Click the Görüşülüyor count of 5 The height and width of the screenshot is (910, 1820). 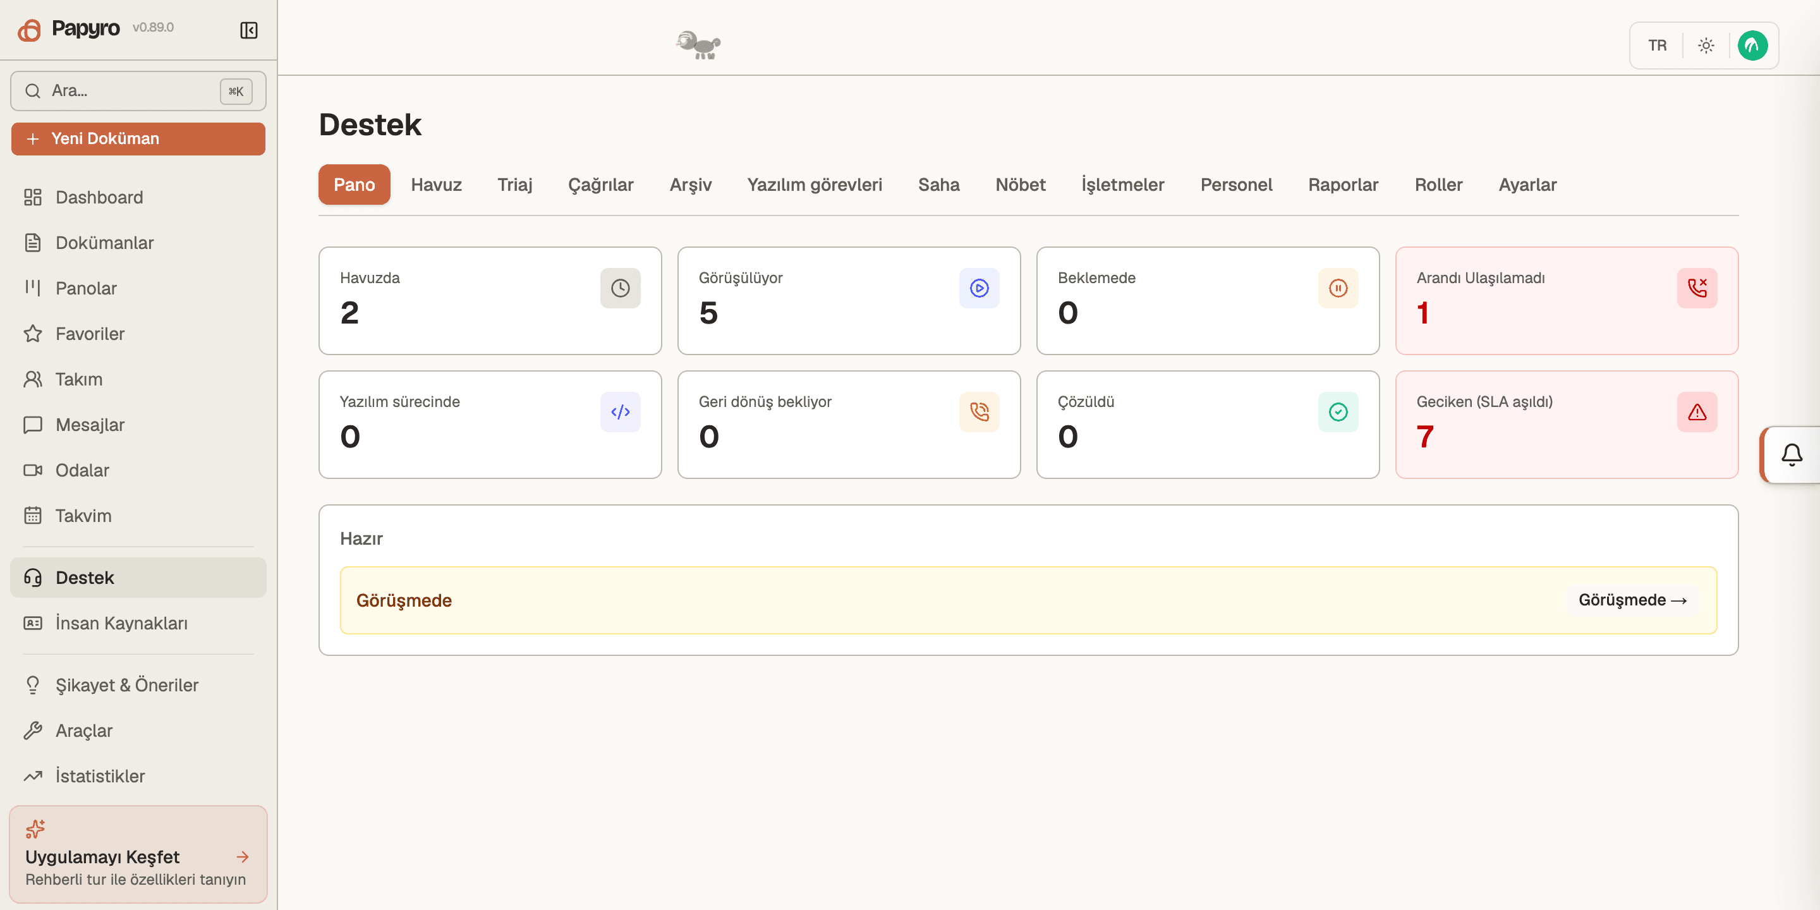(x=708, y=312)
